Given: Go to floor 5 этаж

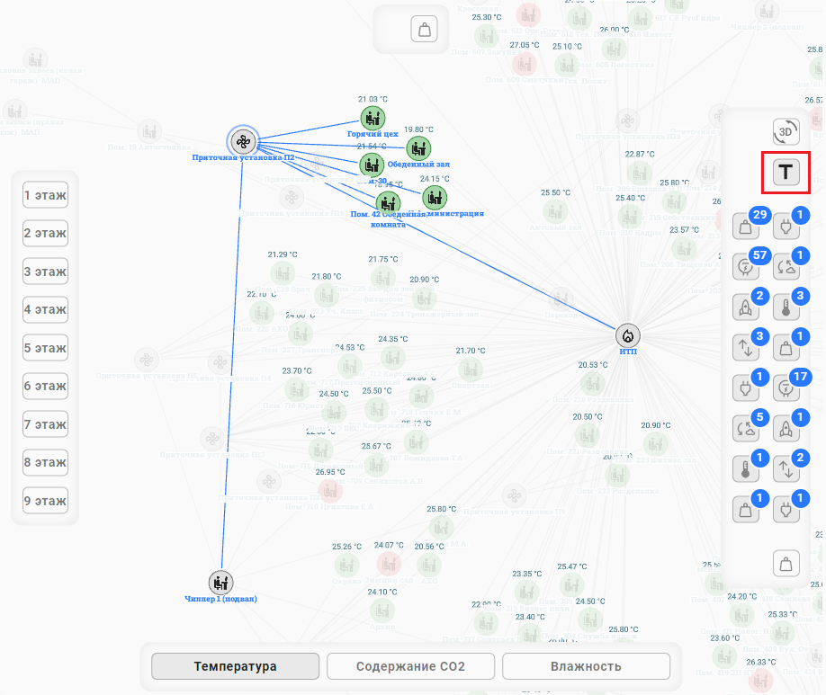Looking at the screenshot, I should 45,348.
